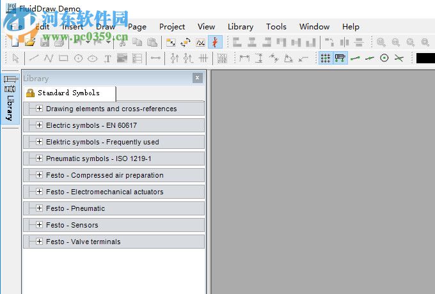
Task: Click the angle dimension tool icon
Action: tap(289, 58)
